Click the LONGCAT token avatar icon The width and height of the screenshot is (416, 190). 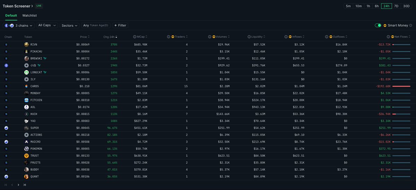tap(26, 72)
